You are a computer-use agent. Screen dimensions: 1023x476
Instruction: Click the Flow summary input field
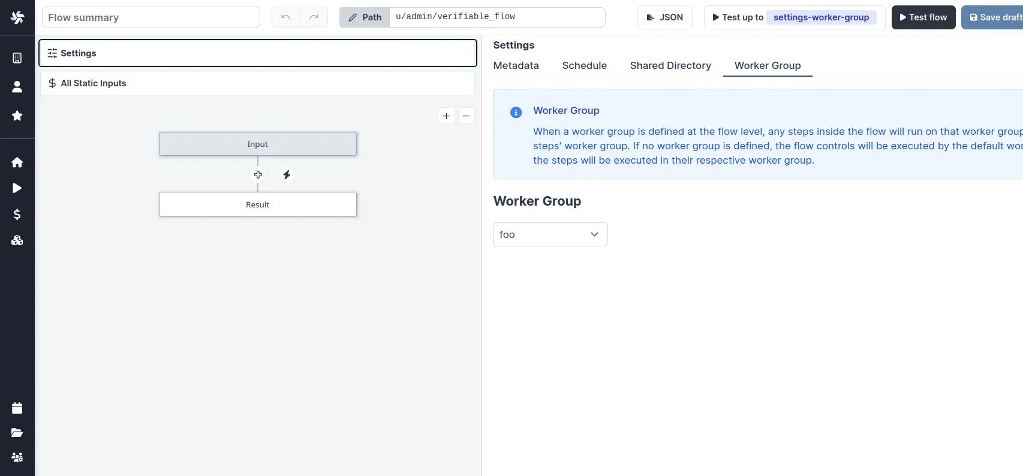(x=151, y=17)
